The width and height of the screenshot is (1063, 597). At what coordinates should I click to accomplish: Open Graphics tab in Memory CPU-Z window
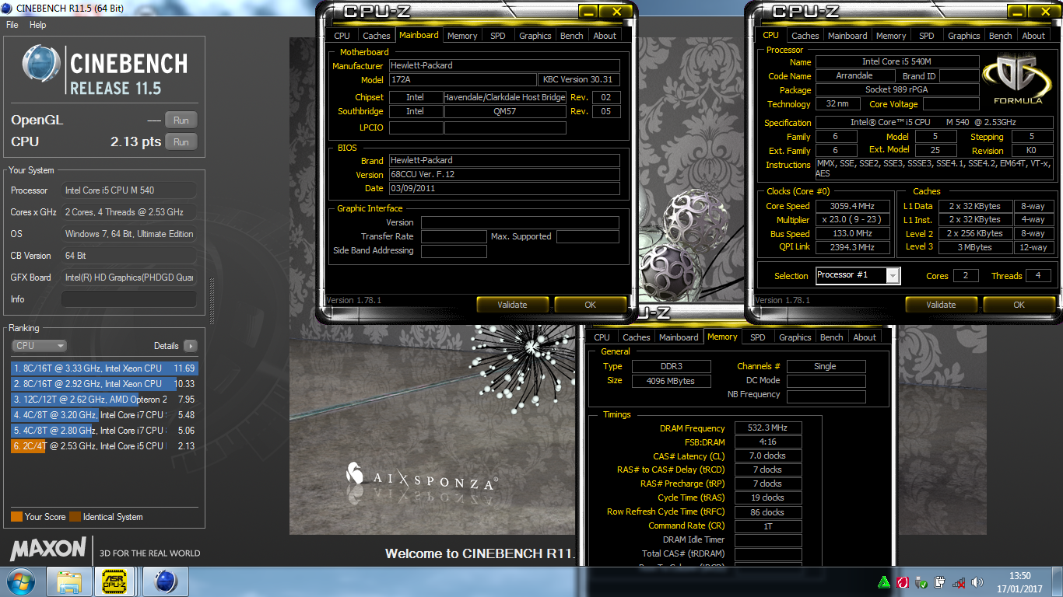[x=795, y=337]
